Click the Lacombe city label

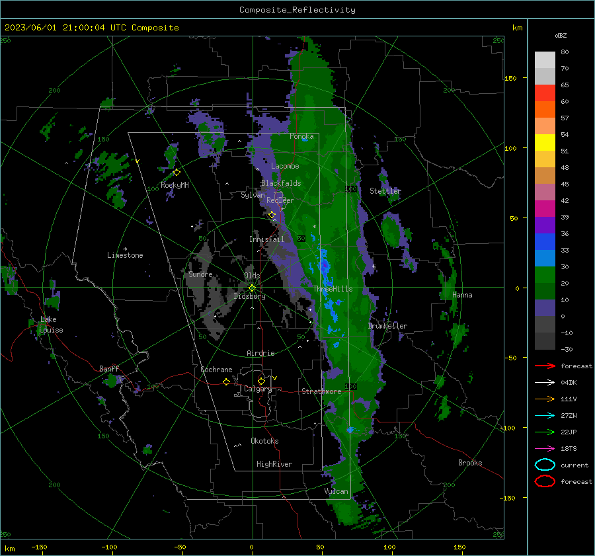pyautogui.click(x=285, y=166)
